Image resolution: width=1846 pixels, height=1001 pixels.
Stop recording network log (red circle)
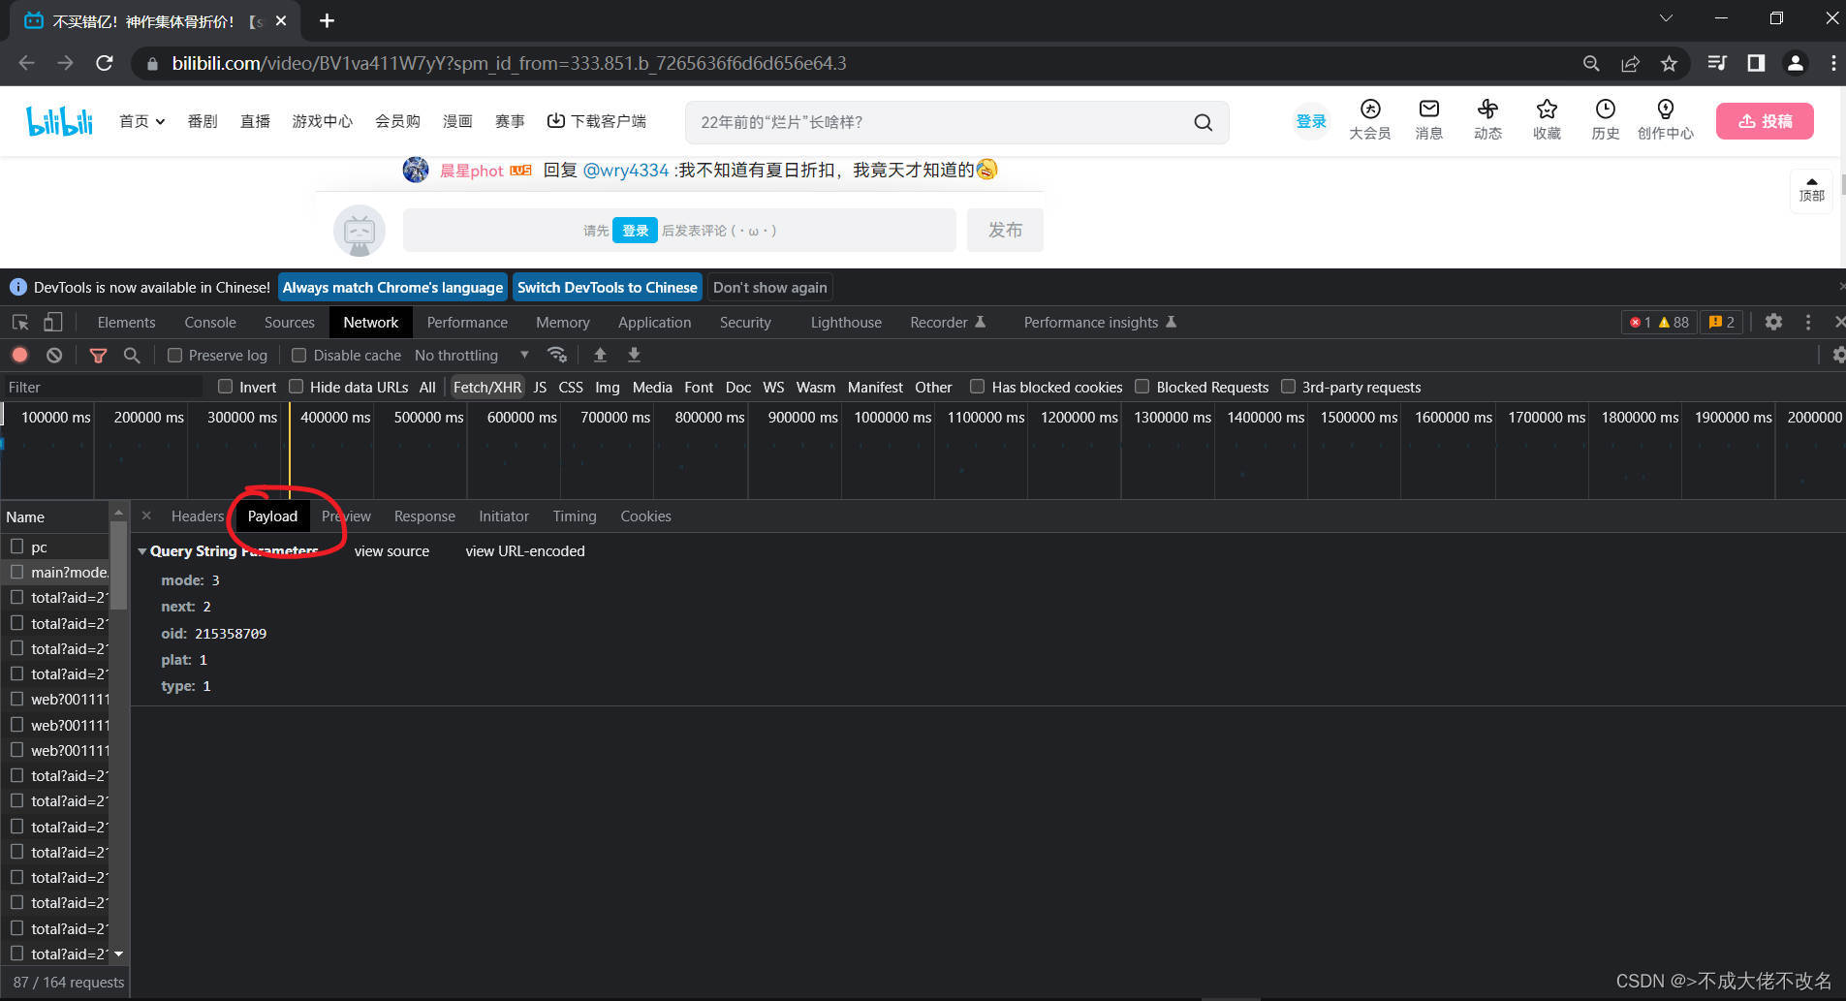coord(20,355)
